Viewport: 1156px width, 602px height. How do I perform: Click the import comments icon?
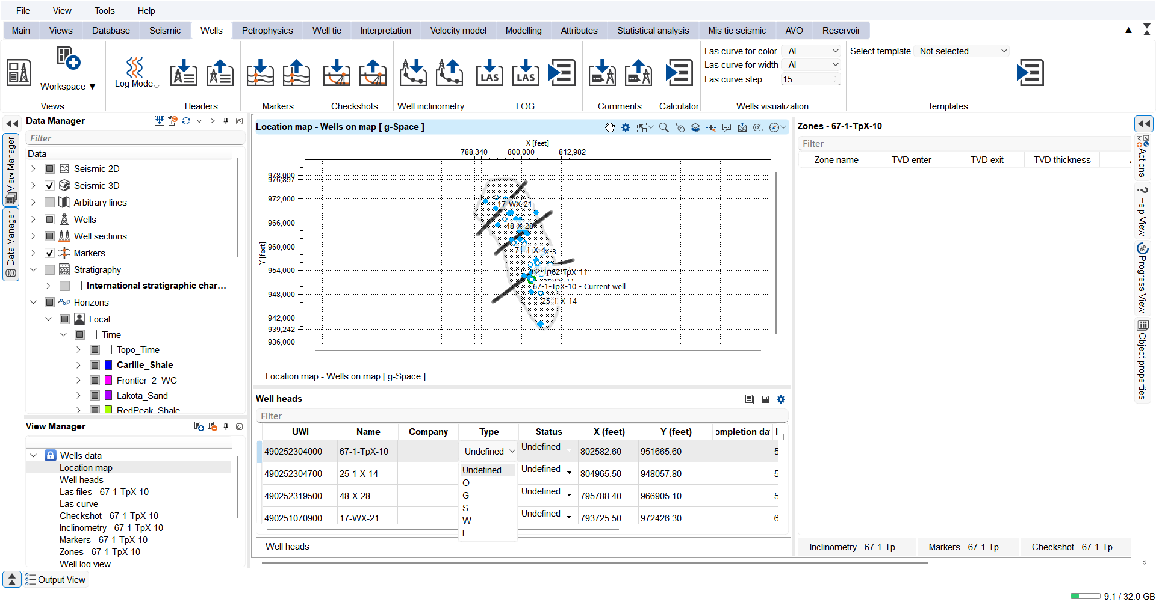(602, 73)
